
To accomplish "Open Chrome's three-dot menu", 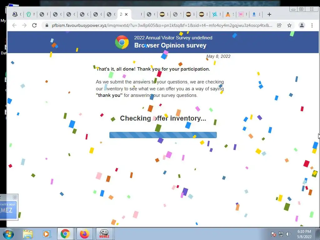I will (312, 25).
